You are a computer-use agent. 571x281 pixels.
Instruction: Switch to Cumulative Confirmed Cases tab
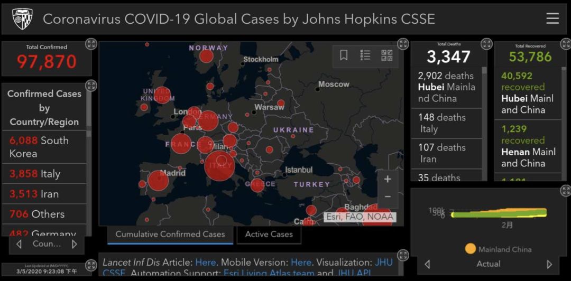170,235
